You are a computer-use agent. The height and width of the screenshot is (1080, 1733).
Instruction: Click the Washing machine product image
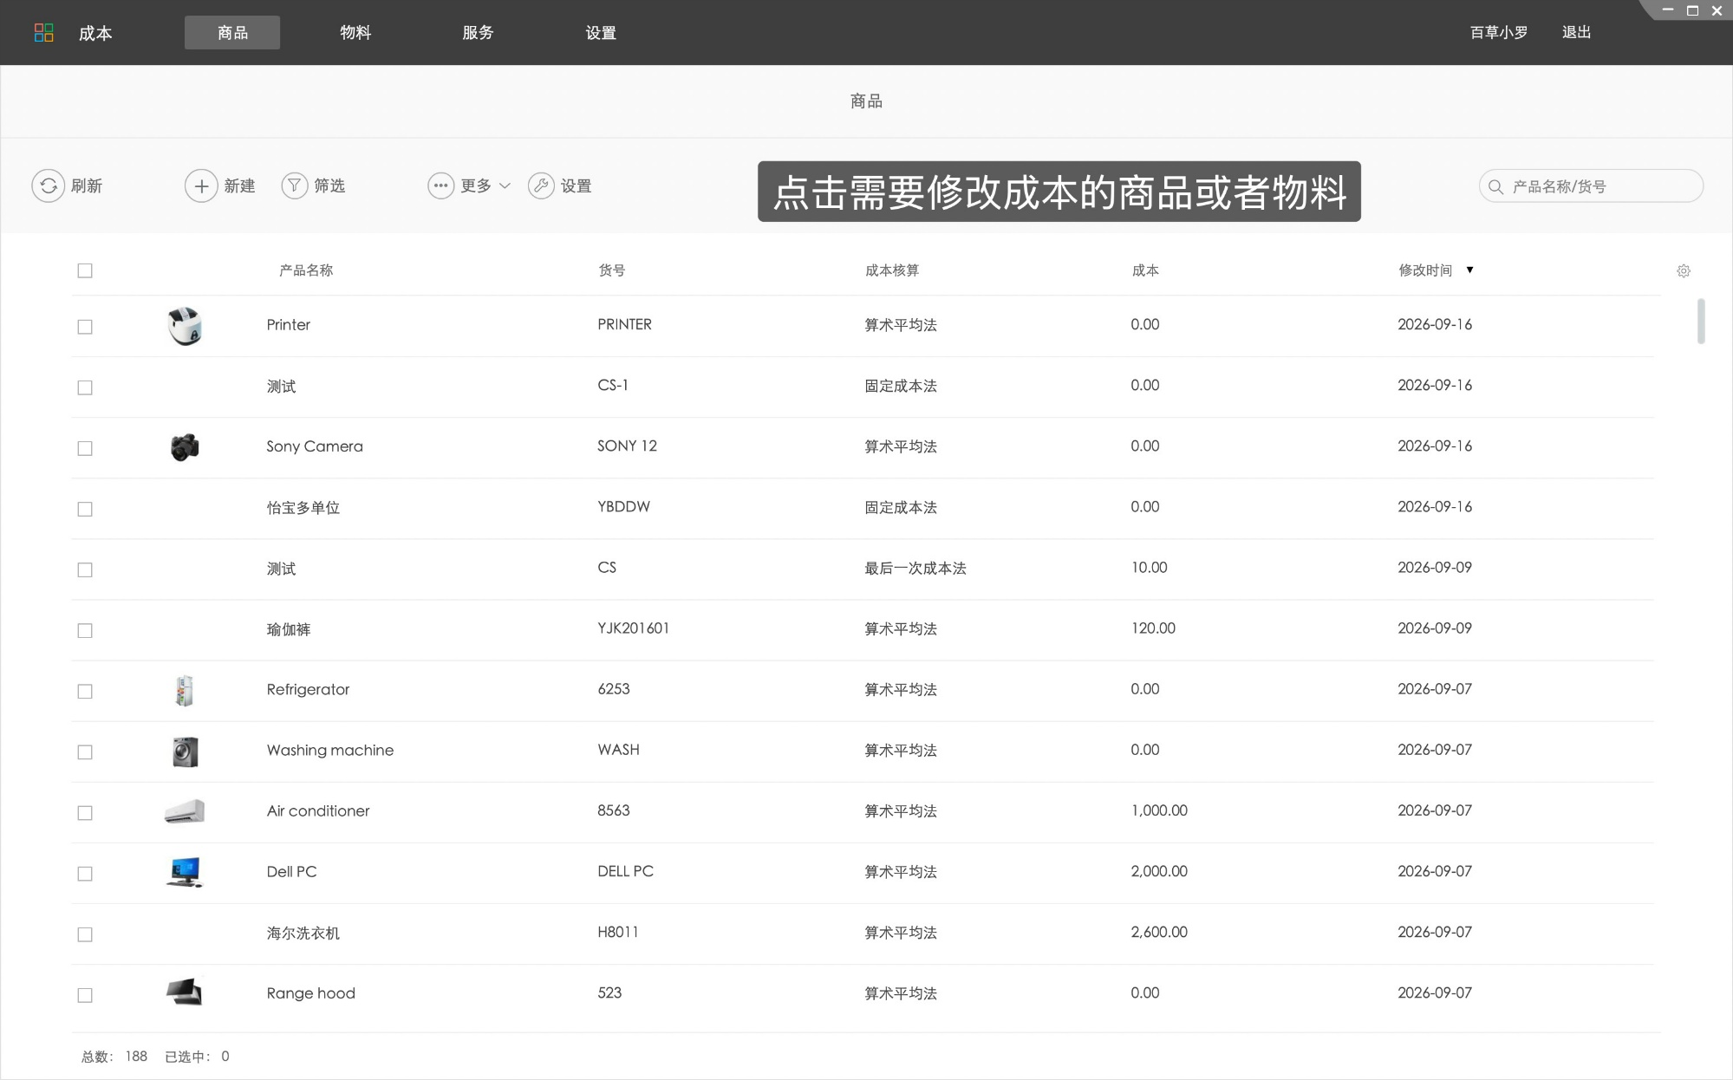pyautogui.click(x=186, y=751)
